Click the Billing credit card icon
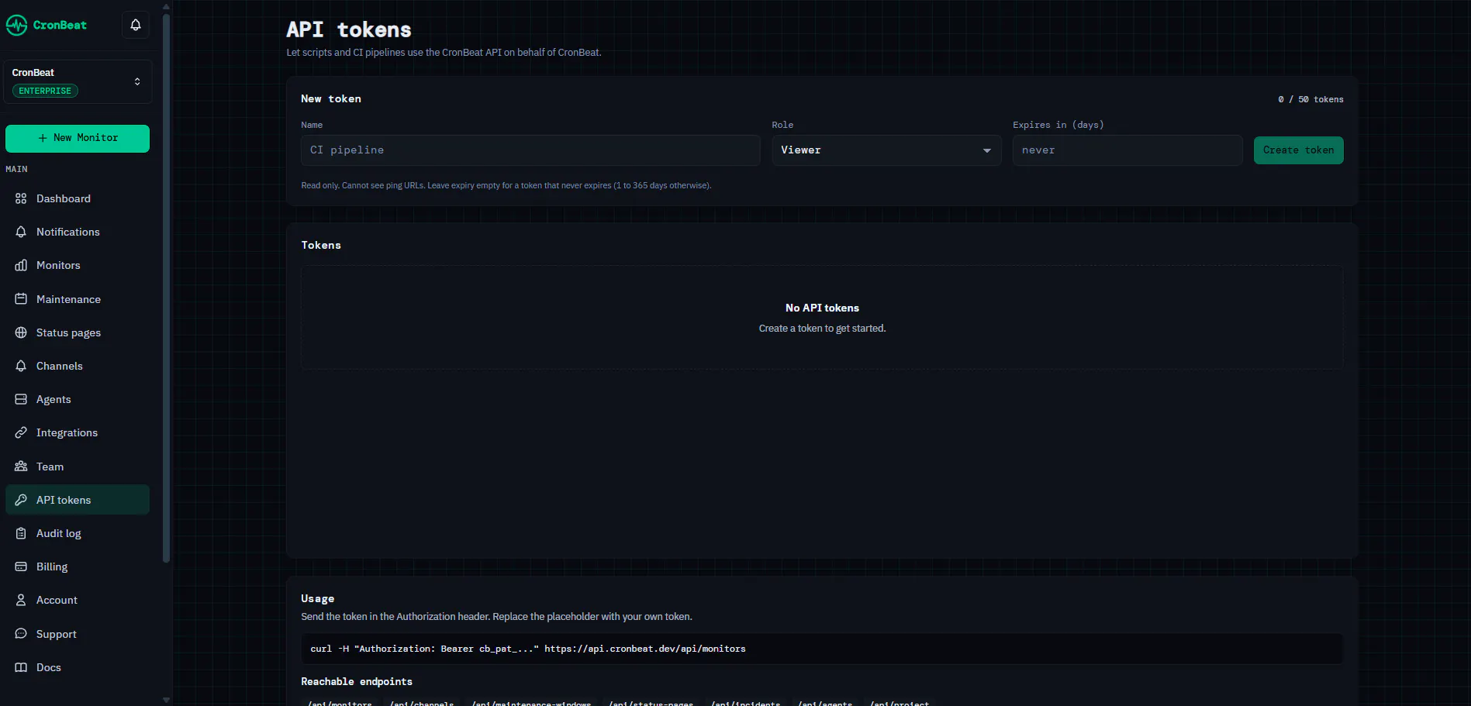Image resolution: width=1471 pixels, height=706 pixels. click(x=21, y=567)
